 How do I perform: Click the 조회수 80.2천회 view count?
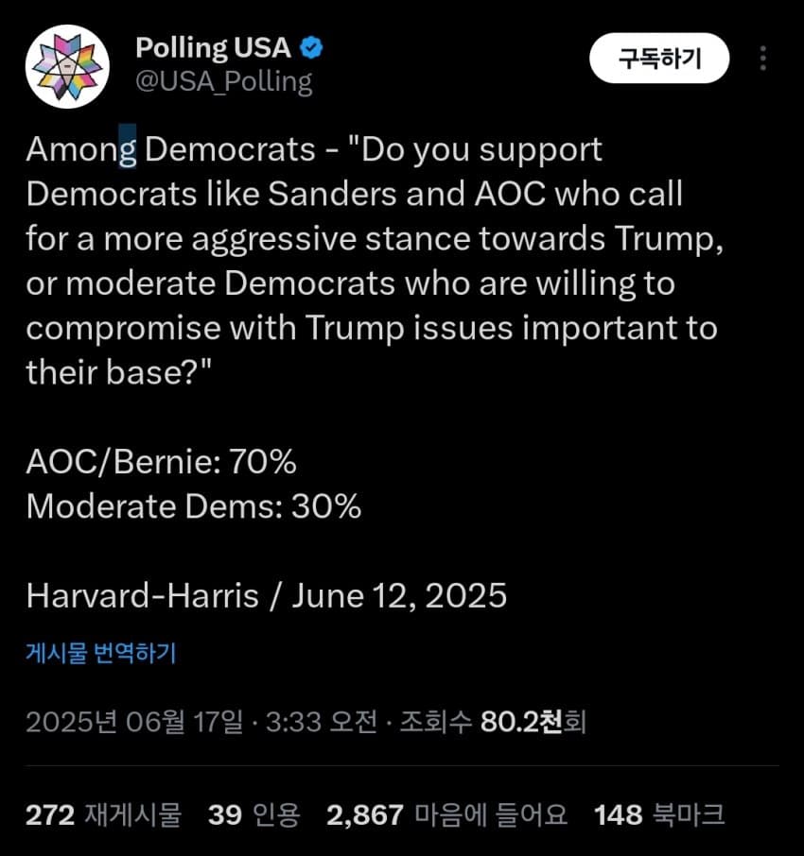pos(493,722)
